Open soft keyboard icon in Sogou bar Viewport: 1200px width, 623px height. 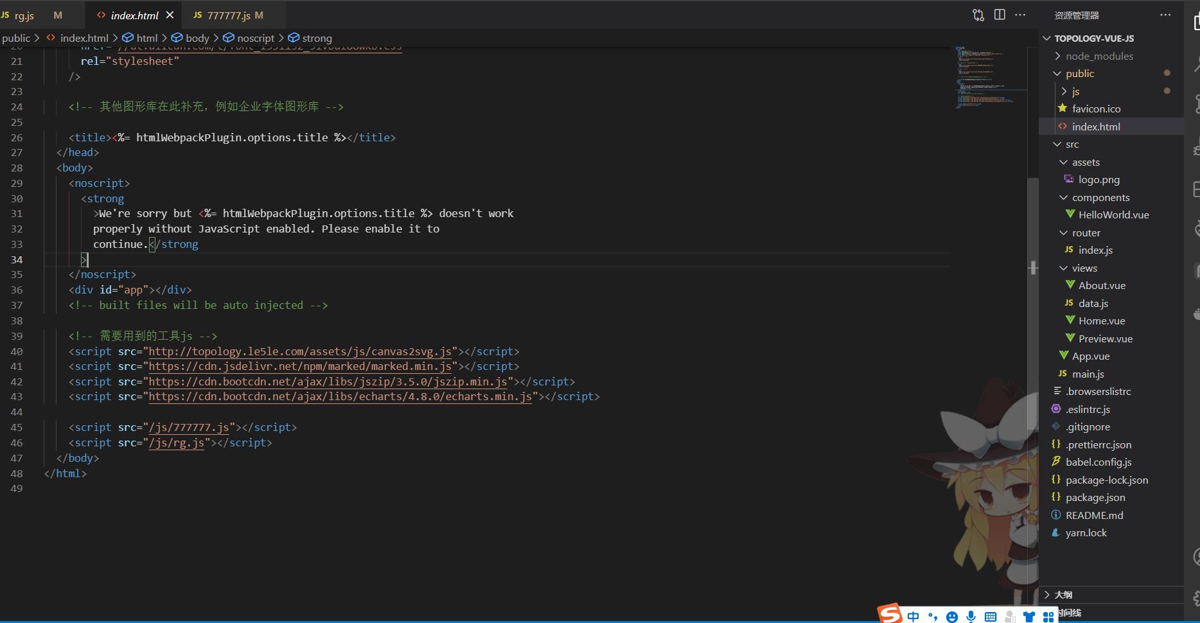tap(991, 617)
